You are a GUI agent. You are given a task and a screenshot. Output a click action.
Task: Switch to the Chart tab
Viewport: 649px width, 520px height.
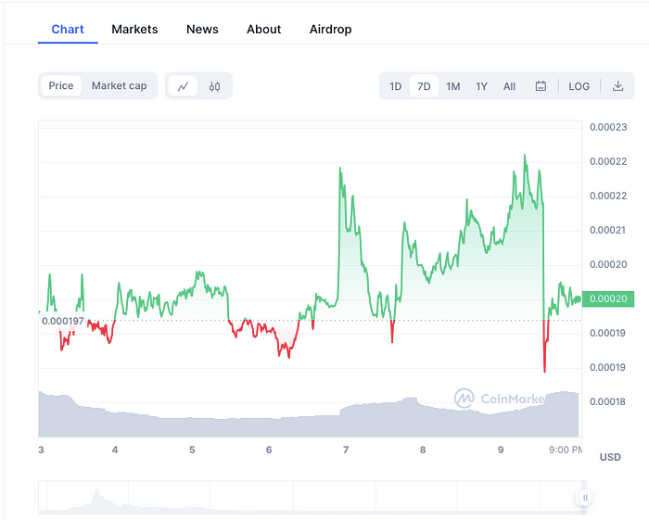(x=68, y=30)
